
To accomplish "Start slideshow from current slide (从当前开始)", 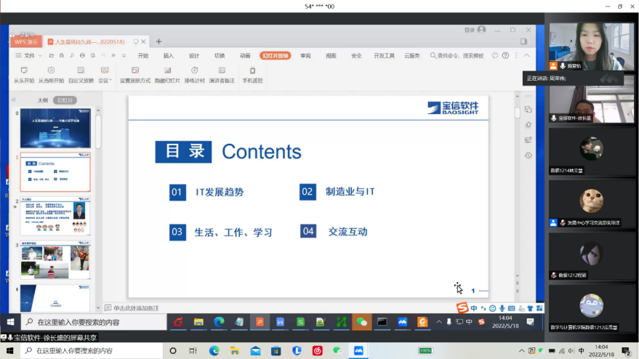I will [x=51, y=70].
